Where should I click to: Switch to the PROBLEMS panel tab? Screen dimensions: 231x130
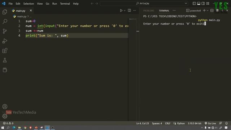(x=149, y=10)
